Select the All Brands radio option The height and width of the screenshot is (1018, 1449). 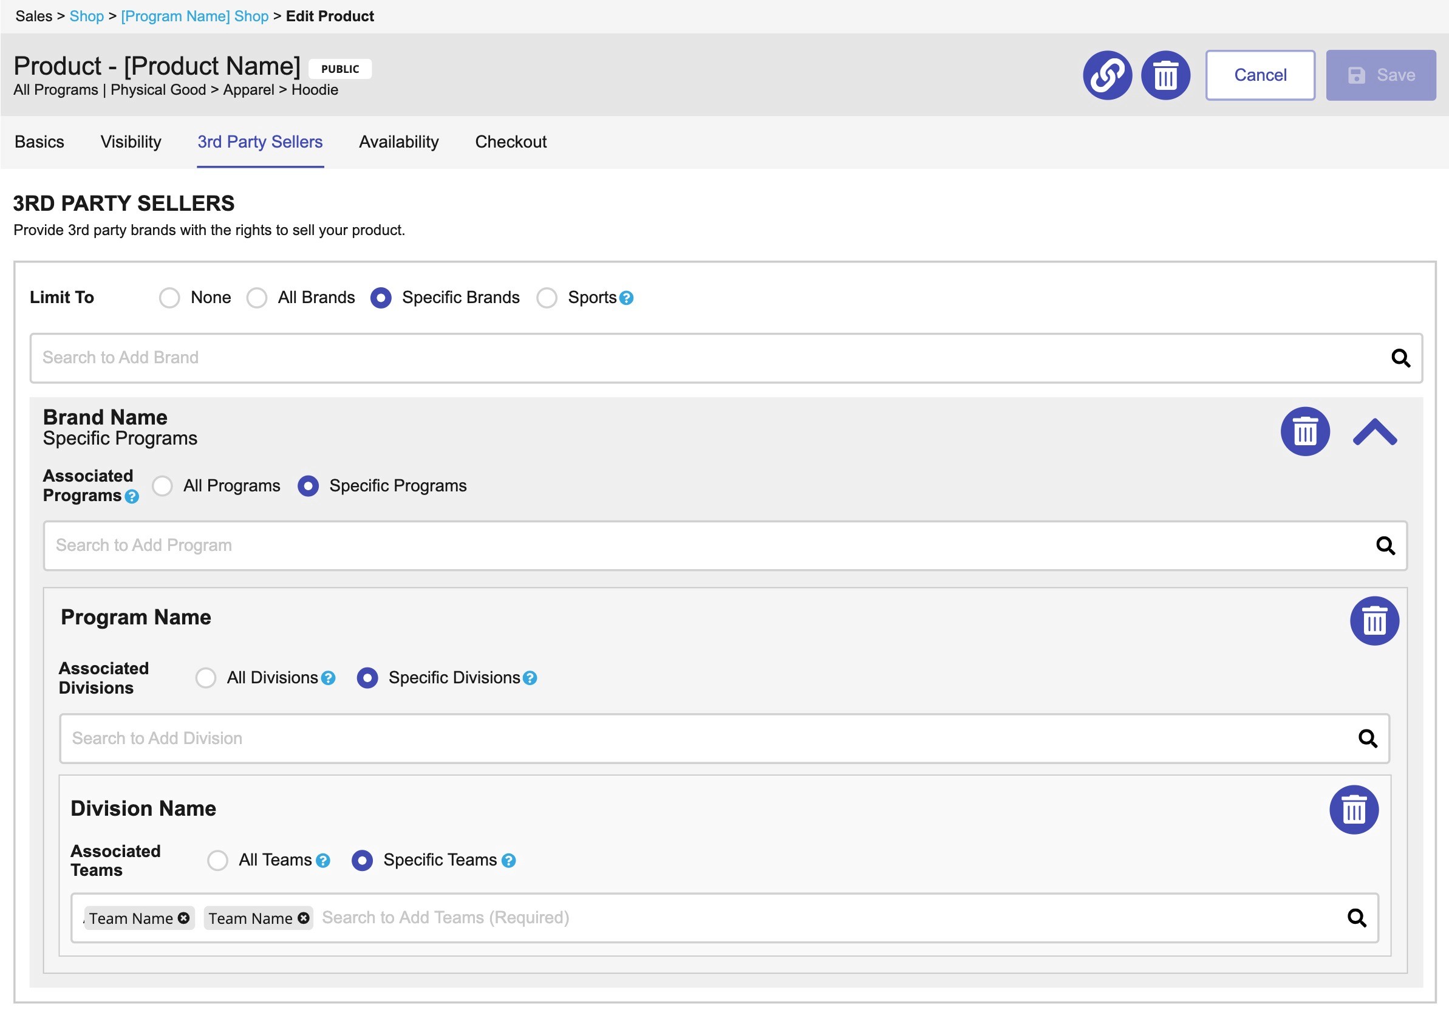click(x=257, y=298)
